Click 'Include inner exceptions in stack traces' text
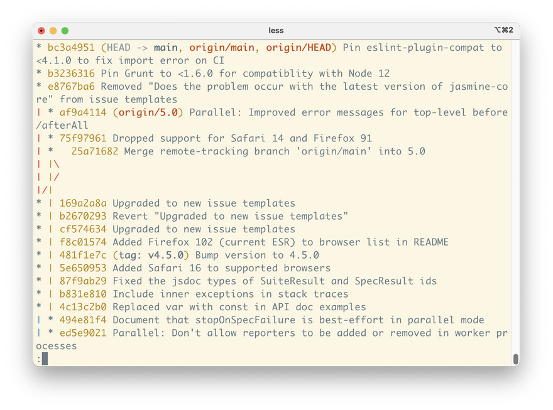553x410 pixels. coord(230,294)
